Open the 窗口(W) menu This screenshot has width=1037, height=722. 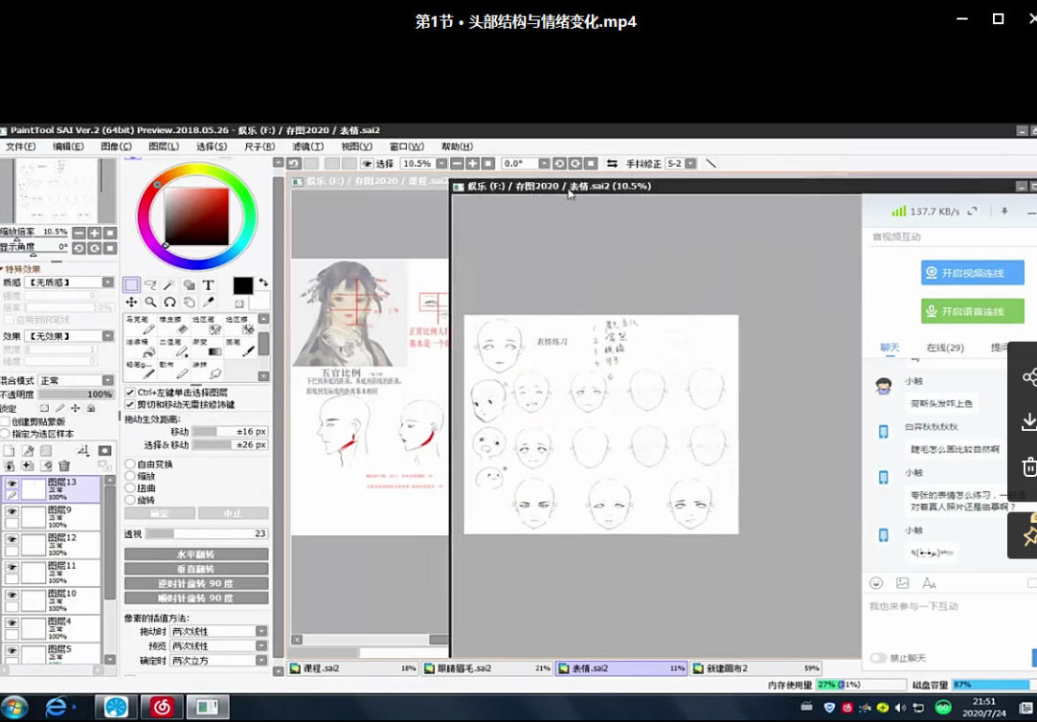pos(406,147)
